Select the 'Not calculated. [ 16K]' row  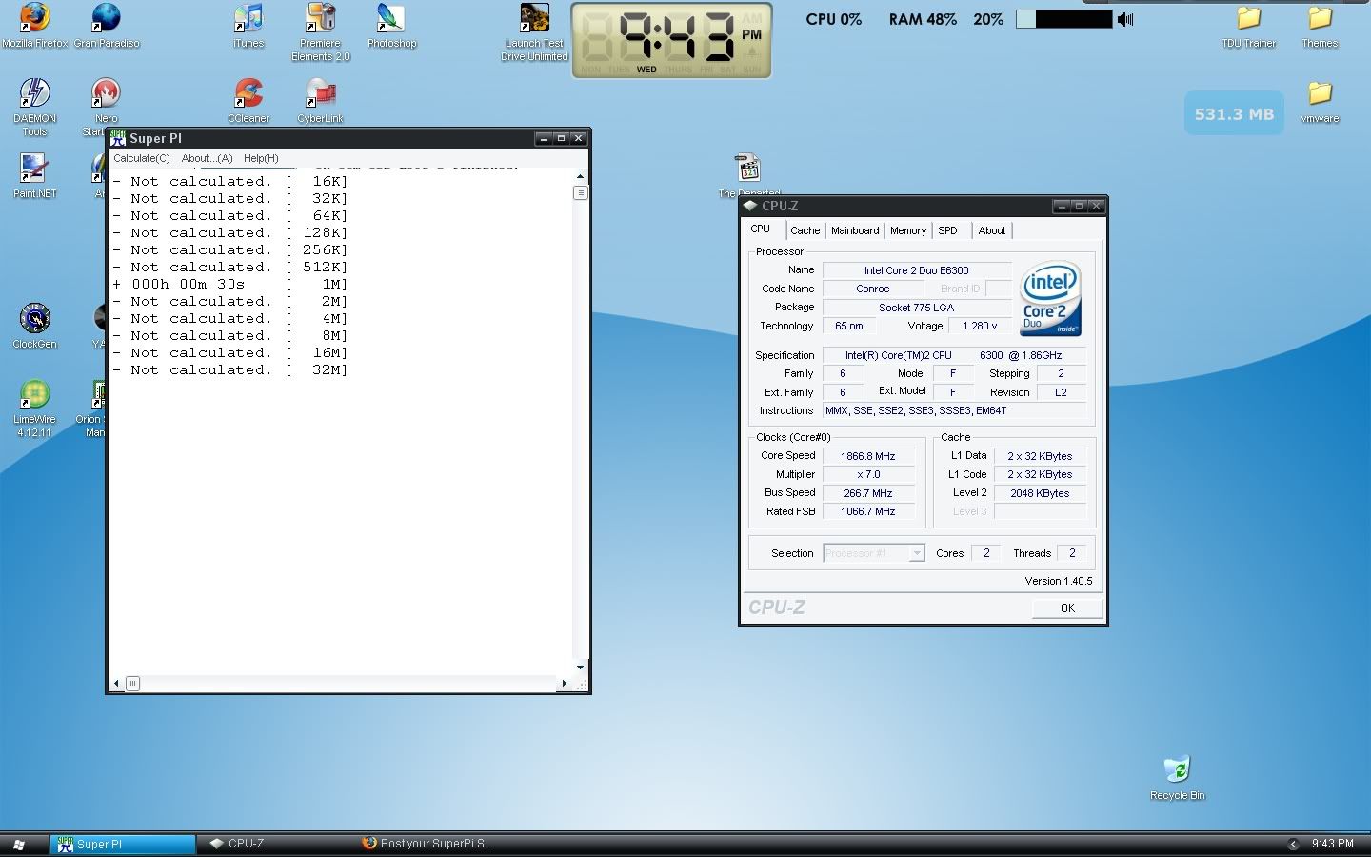(230, 181)
